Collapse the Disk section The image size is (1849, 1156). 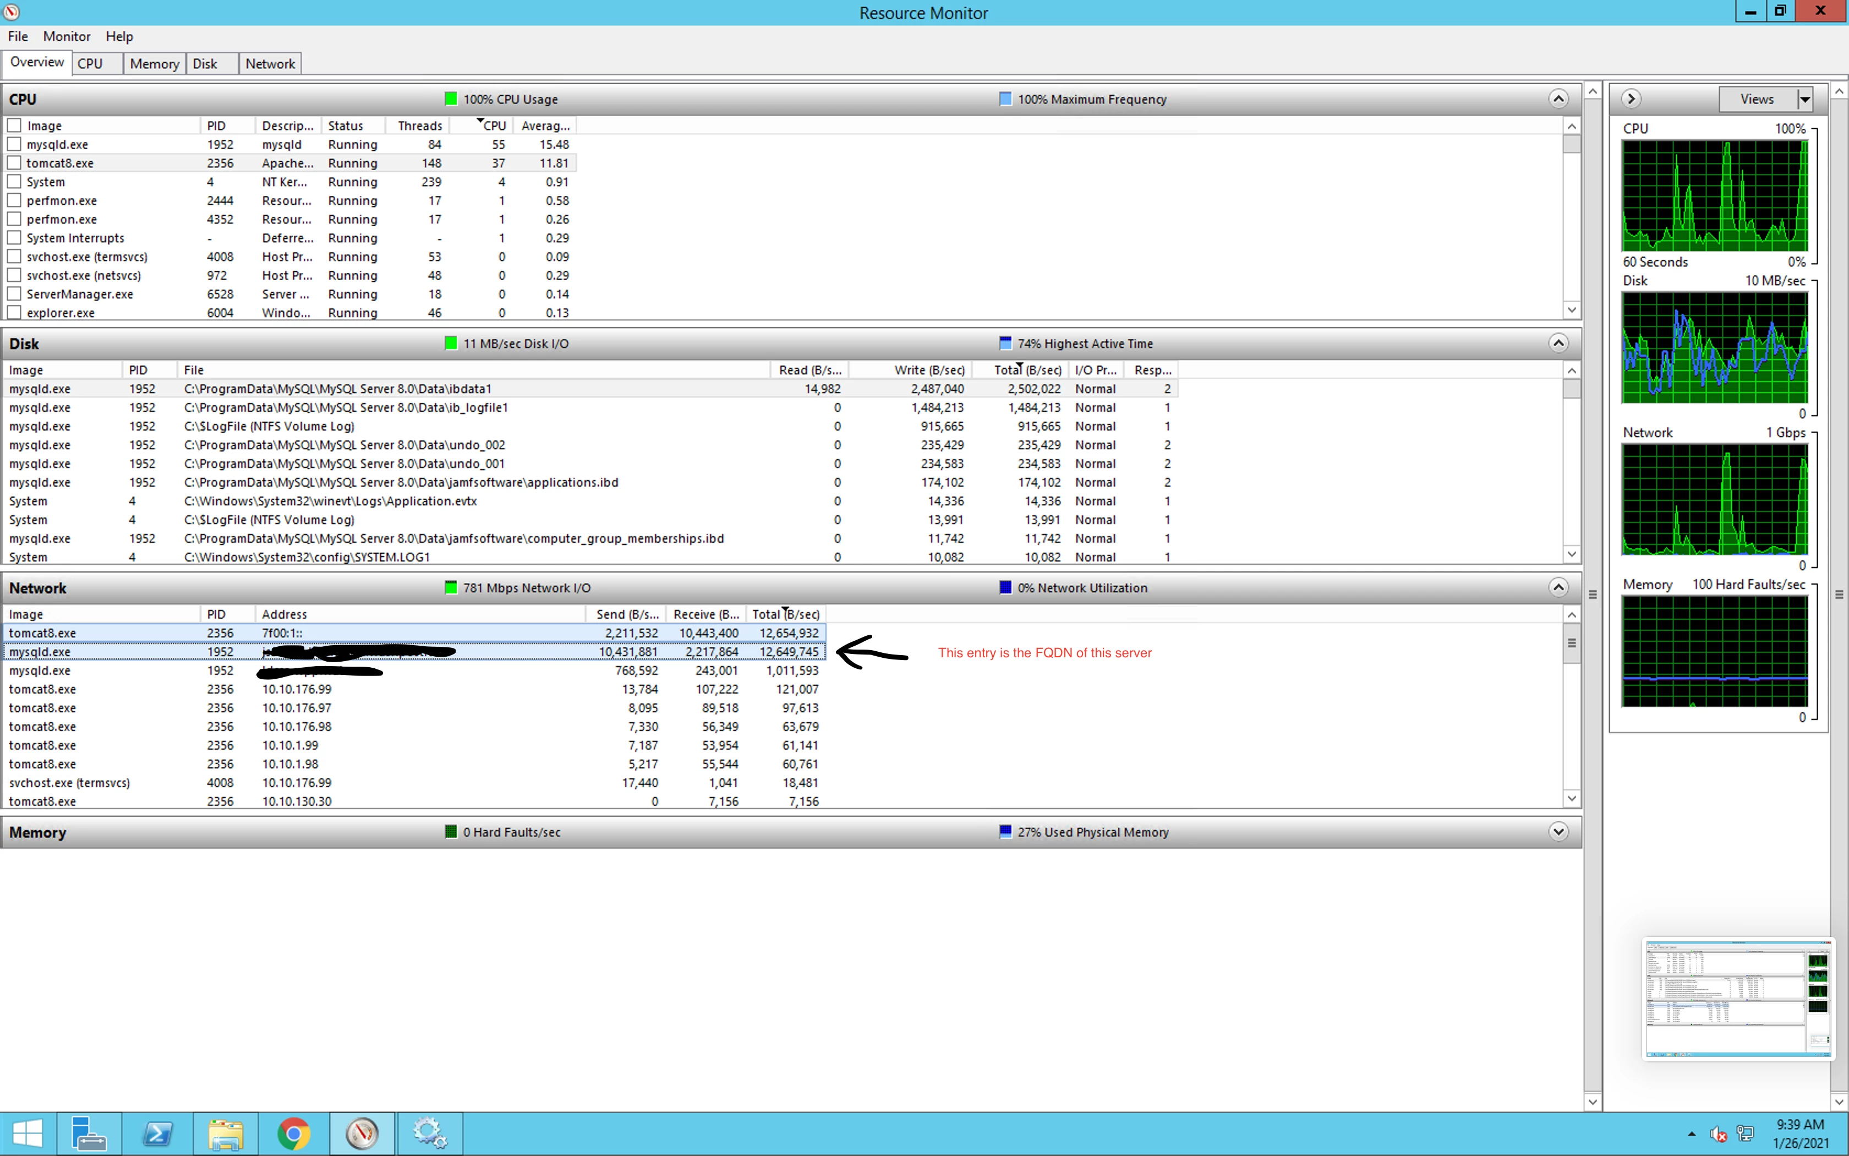(x=1558, y=342)
